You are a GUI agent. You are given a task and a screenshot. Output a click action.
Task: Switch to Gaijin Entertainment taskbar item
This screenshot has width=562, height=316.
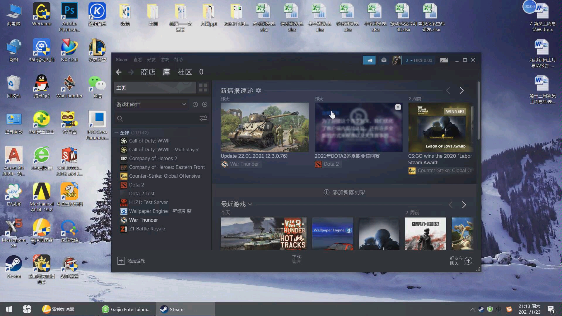click(x=127, y=309)
